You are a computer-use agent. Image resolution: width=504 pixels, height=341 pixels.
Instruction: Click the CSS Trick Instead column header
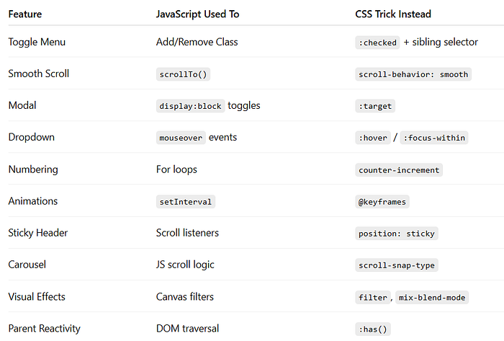(x=393, y=14)
